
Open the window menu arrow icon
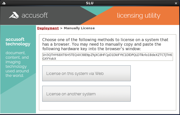[4, 3]
